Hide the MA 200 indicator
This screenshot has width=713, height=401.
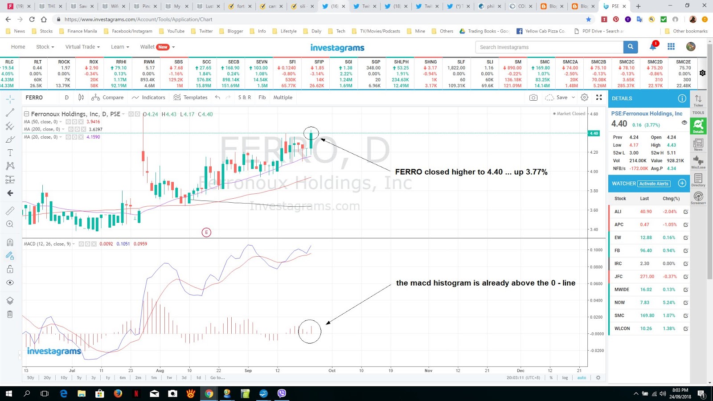[71, 129]
